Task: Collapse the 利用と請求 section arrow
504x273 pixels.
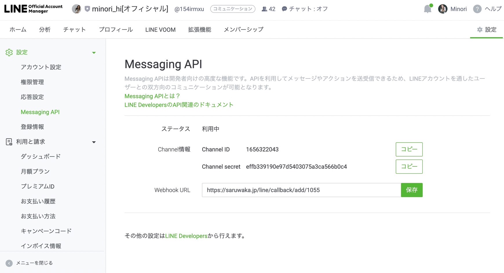Action: [94, 142]
